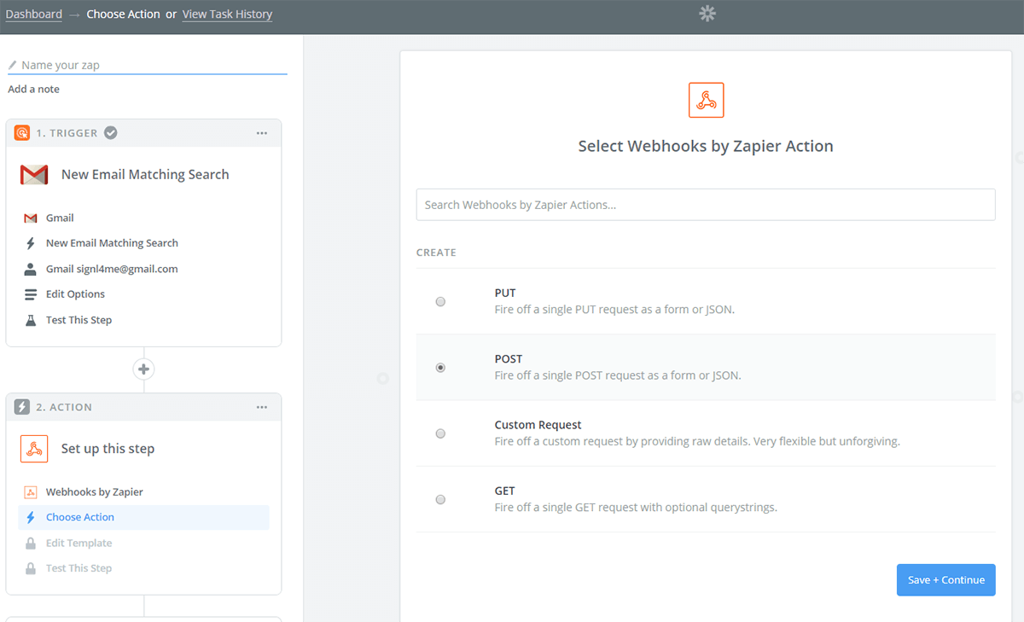
Task: Click "Fire off a single GET request" description
Action: point(636,508)
